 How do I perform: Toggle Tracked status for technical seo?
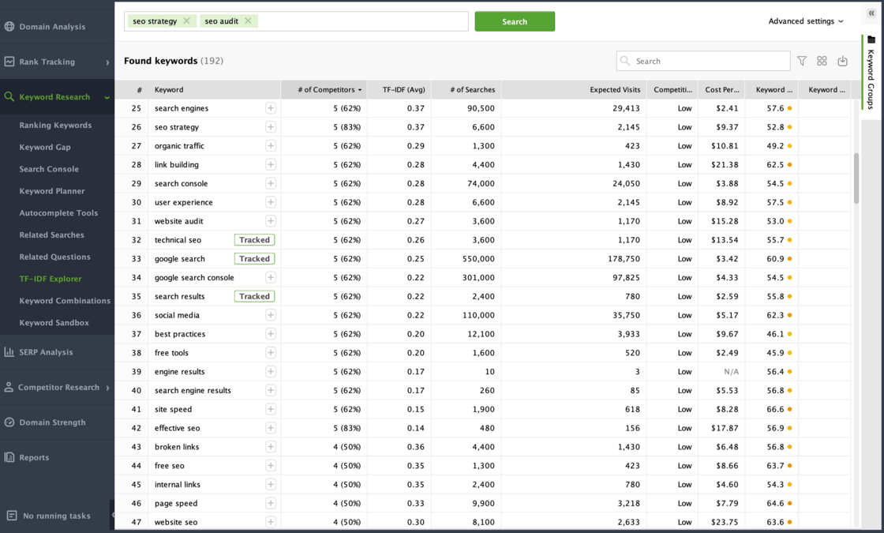(254, 239)
